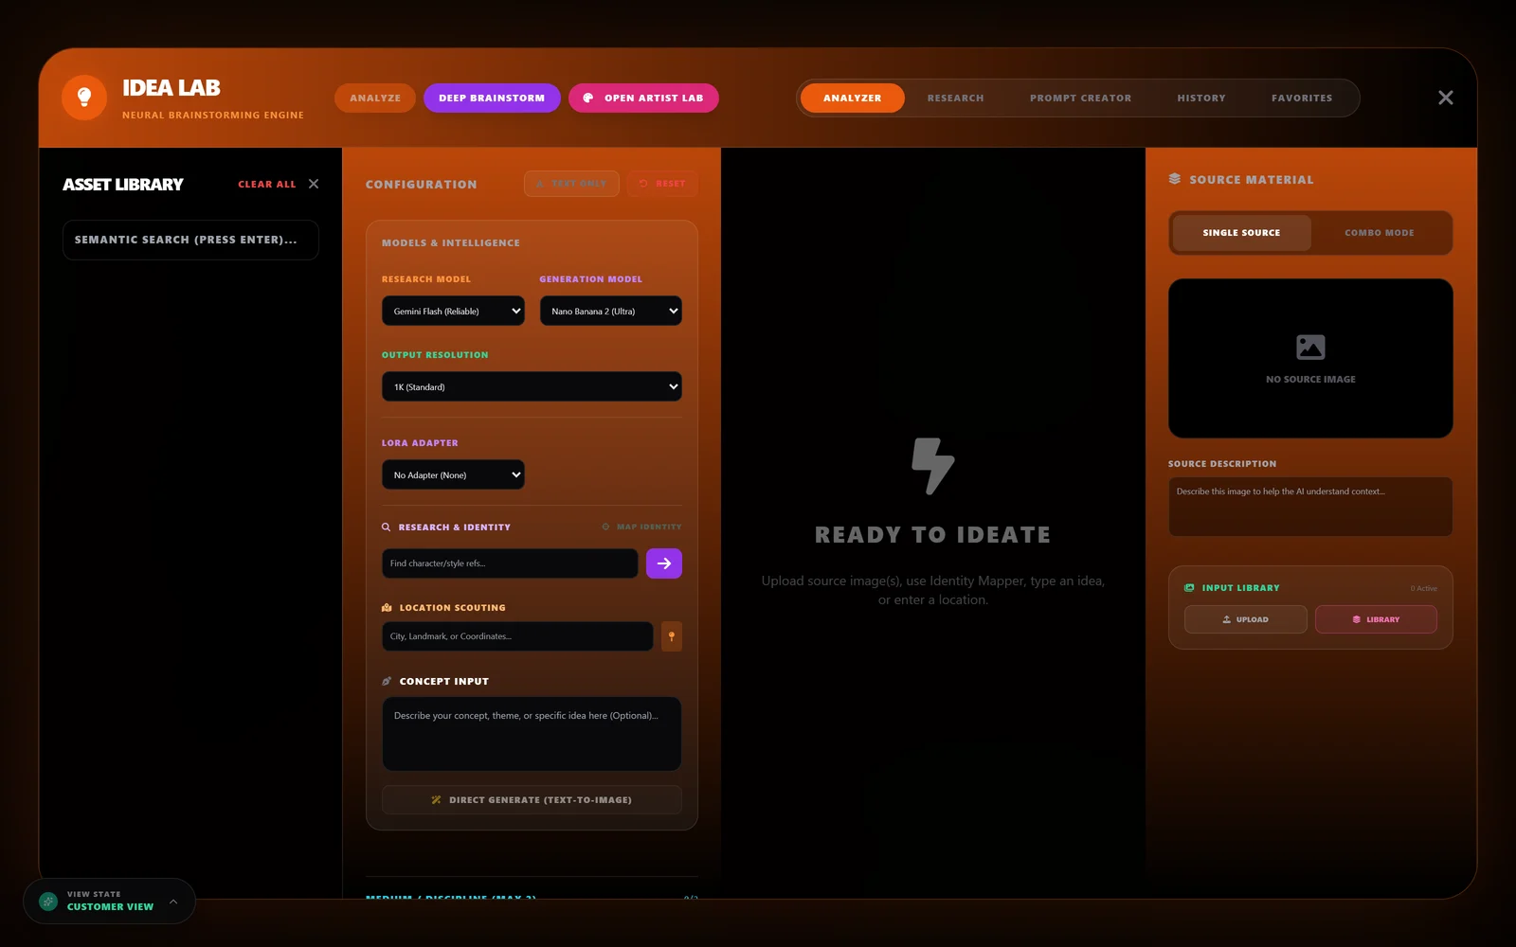This screenshot has height=947, width=1516.
Task: Open the LoRA Adapter dropdown
Action: (x=453, y=474)
